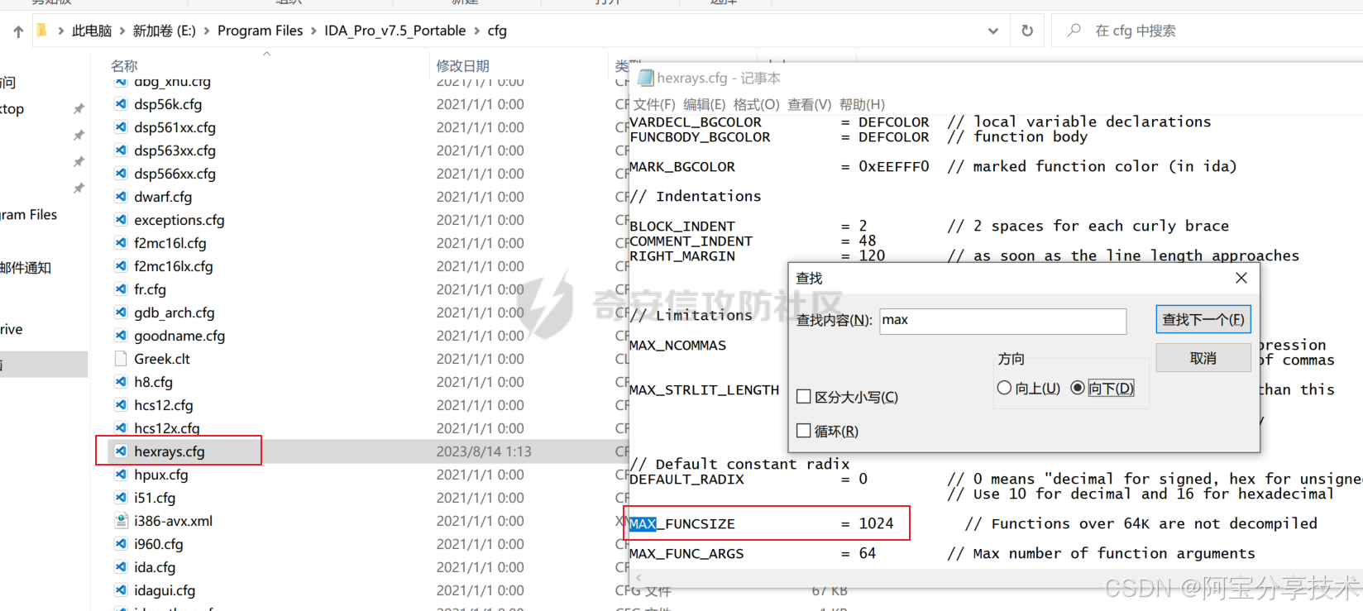The image size is (1363, 611).
Task: Click the ida.cfg file icon
Action: [x=121, y=567]
